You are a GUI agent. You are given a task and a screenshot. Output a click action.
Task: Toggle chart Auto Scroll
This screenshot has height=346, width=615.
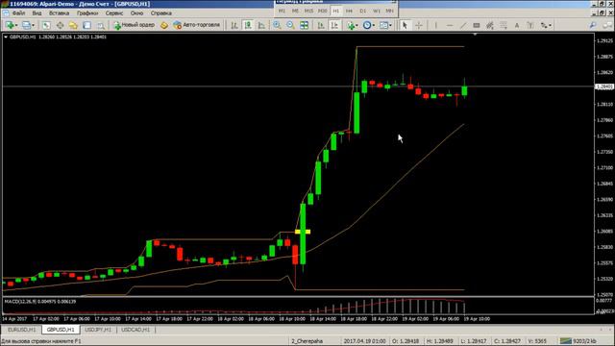[321, 25]
